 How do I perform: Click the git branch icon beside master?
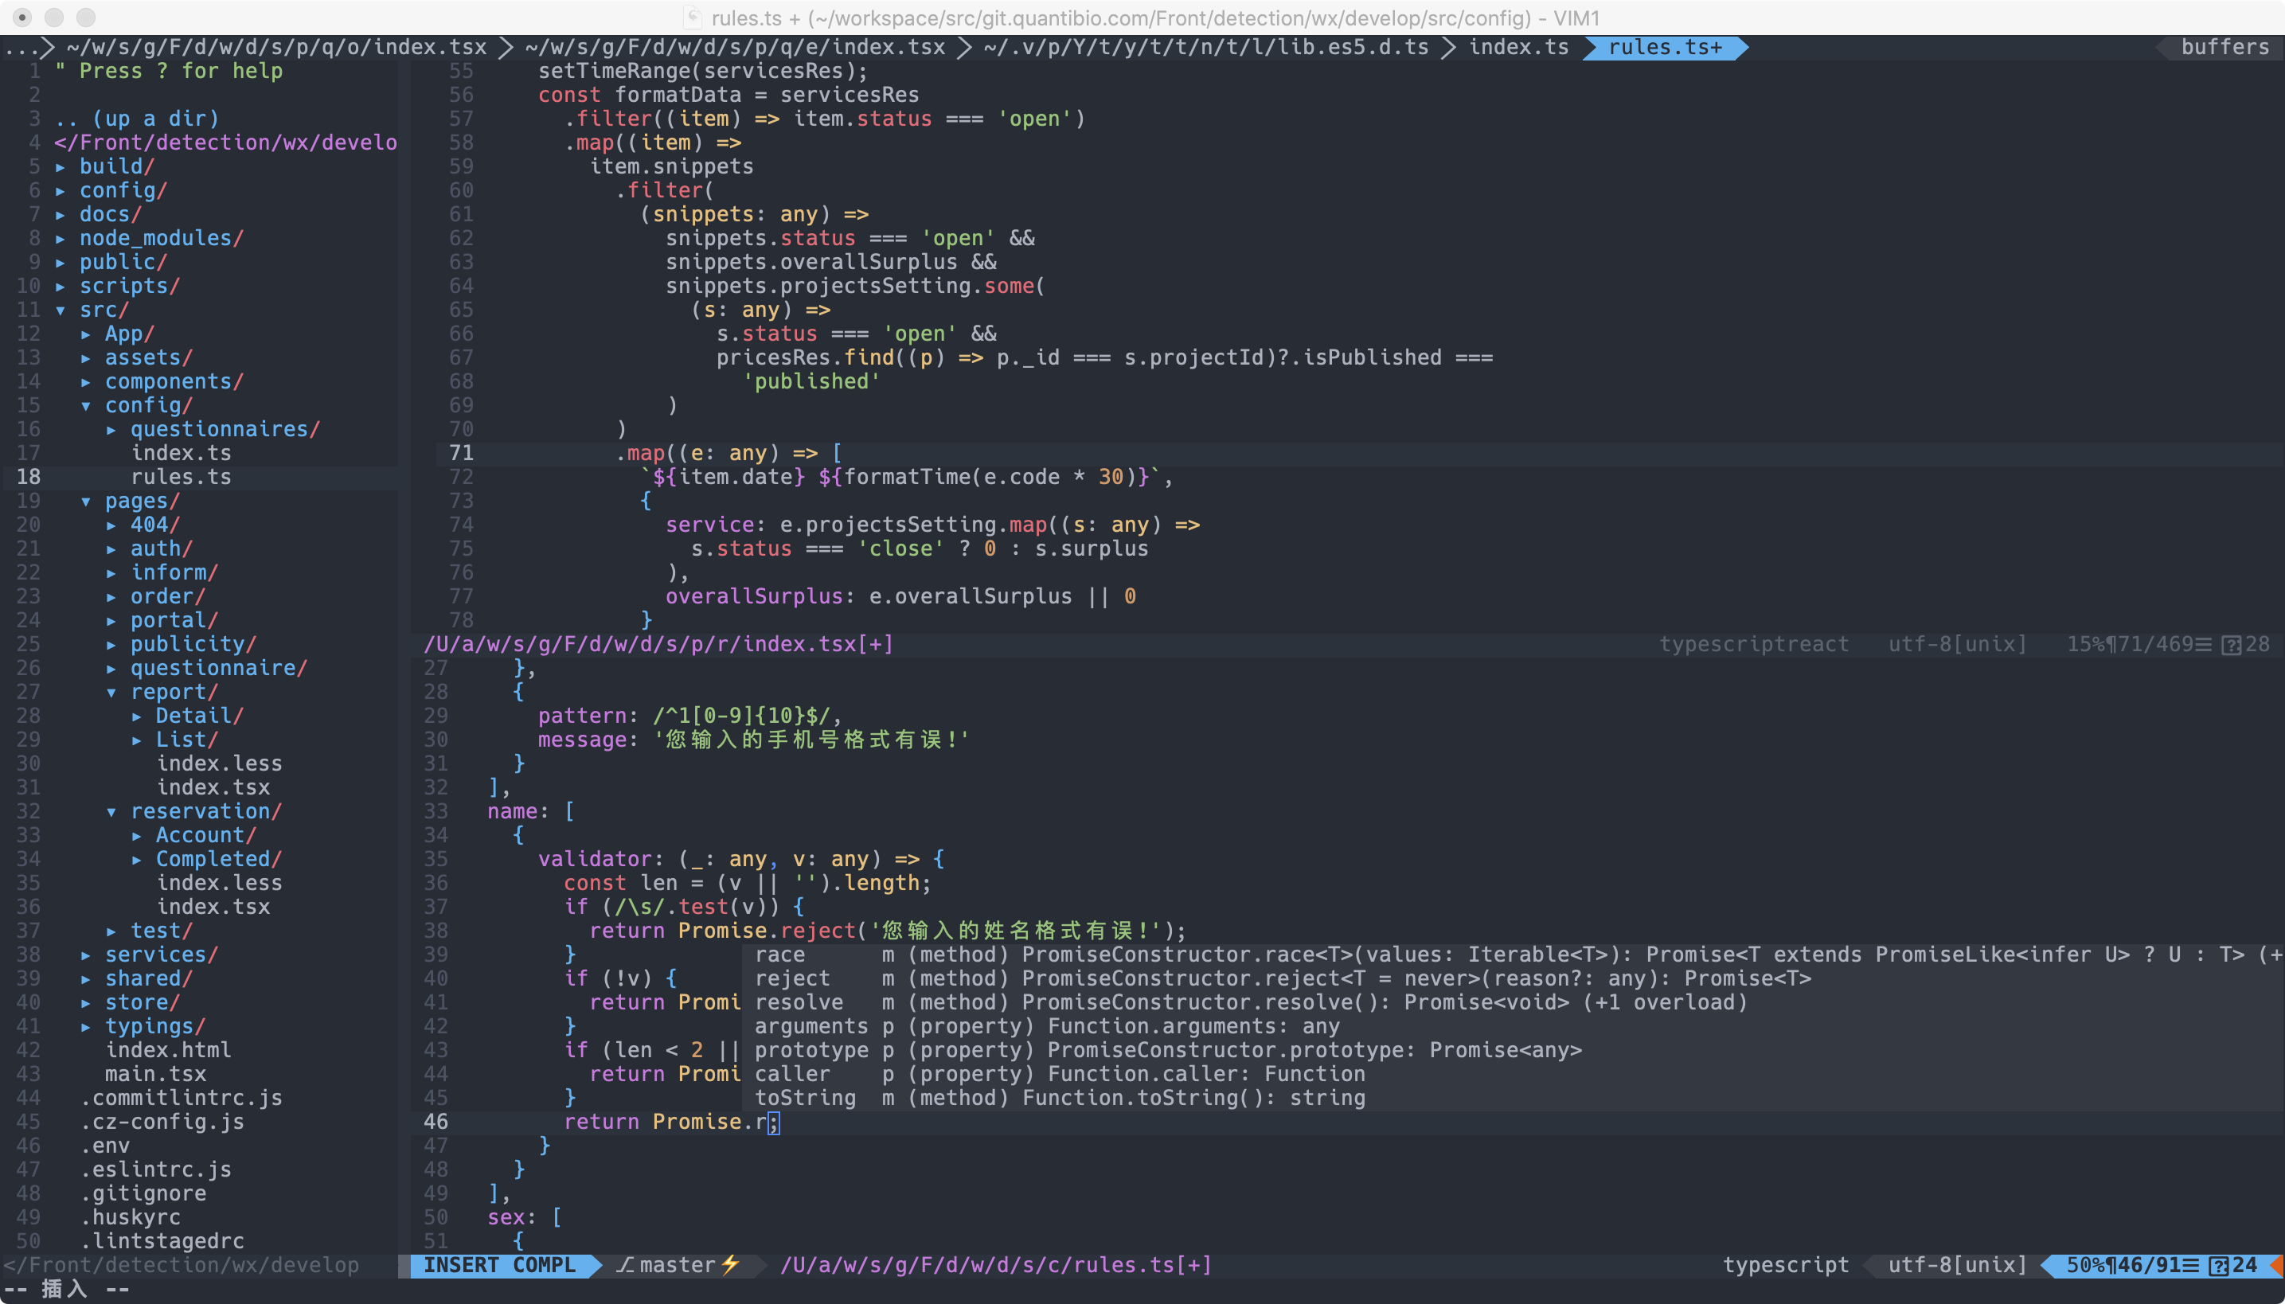click(x=625, y=1264)
